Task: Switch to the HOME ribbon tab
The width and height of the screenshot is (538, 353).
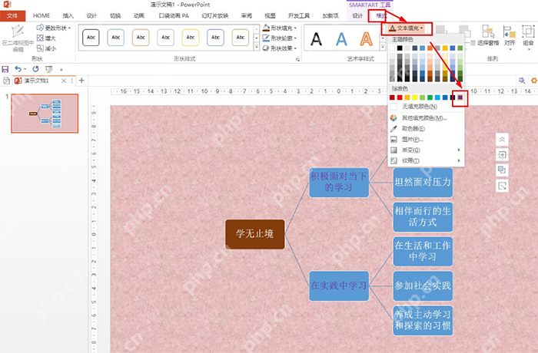Action: [x=42, y=16]
